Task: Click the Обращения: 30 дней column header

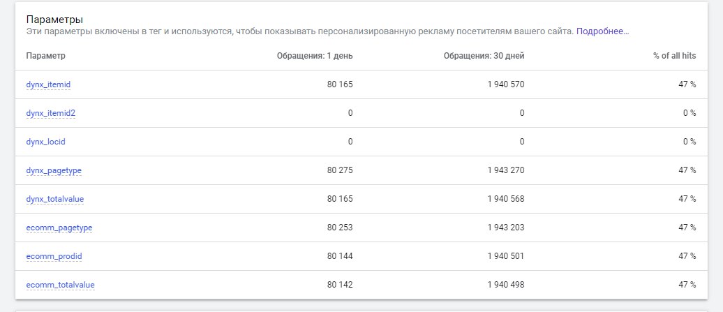Action: click(484, 56)
